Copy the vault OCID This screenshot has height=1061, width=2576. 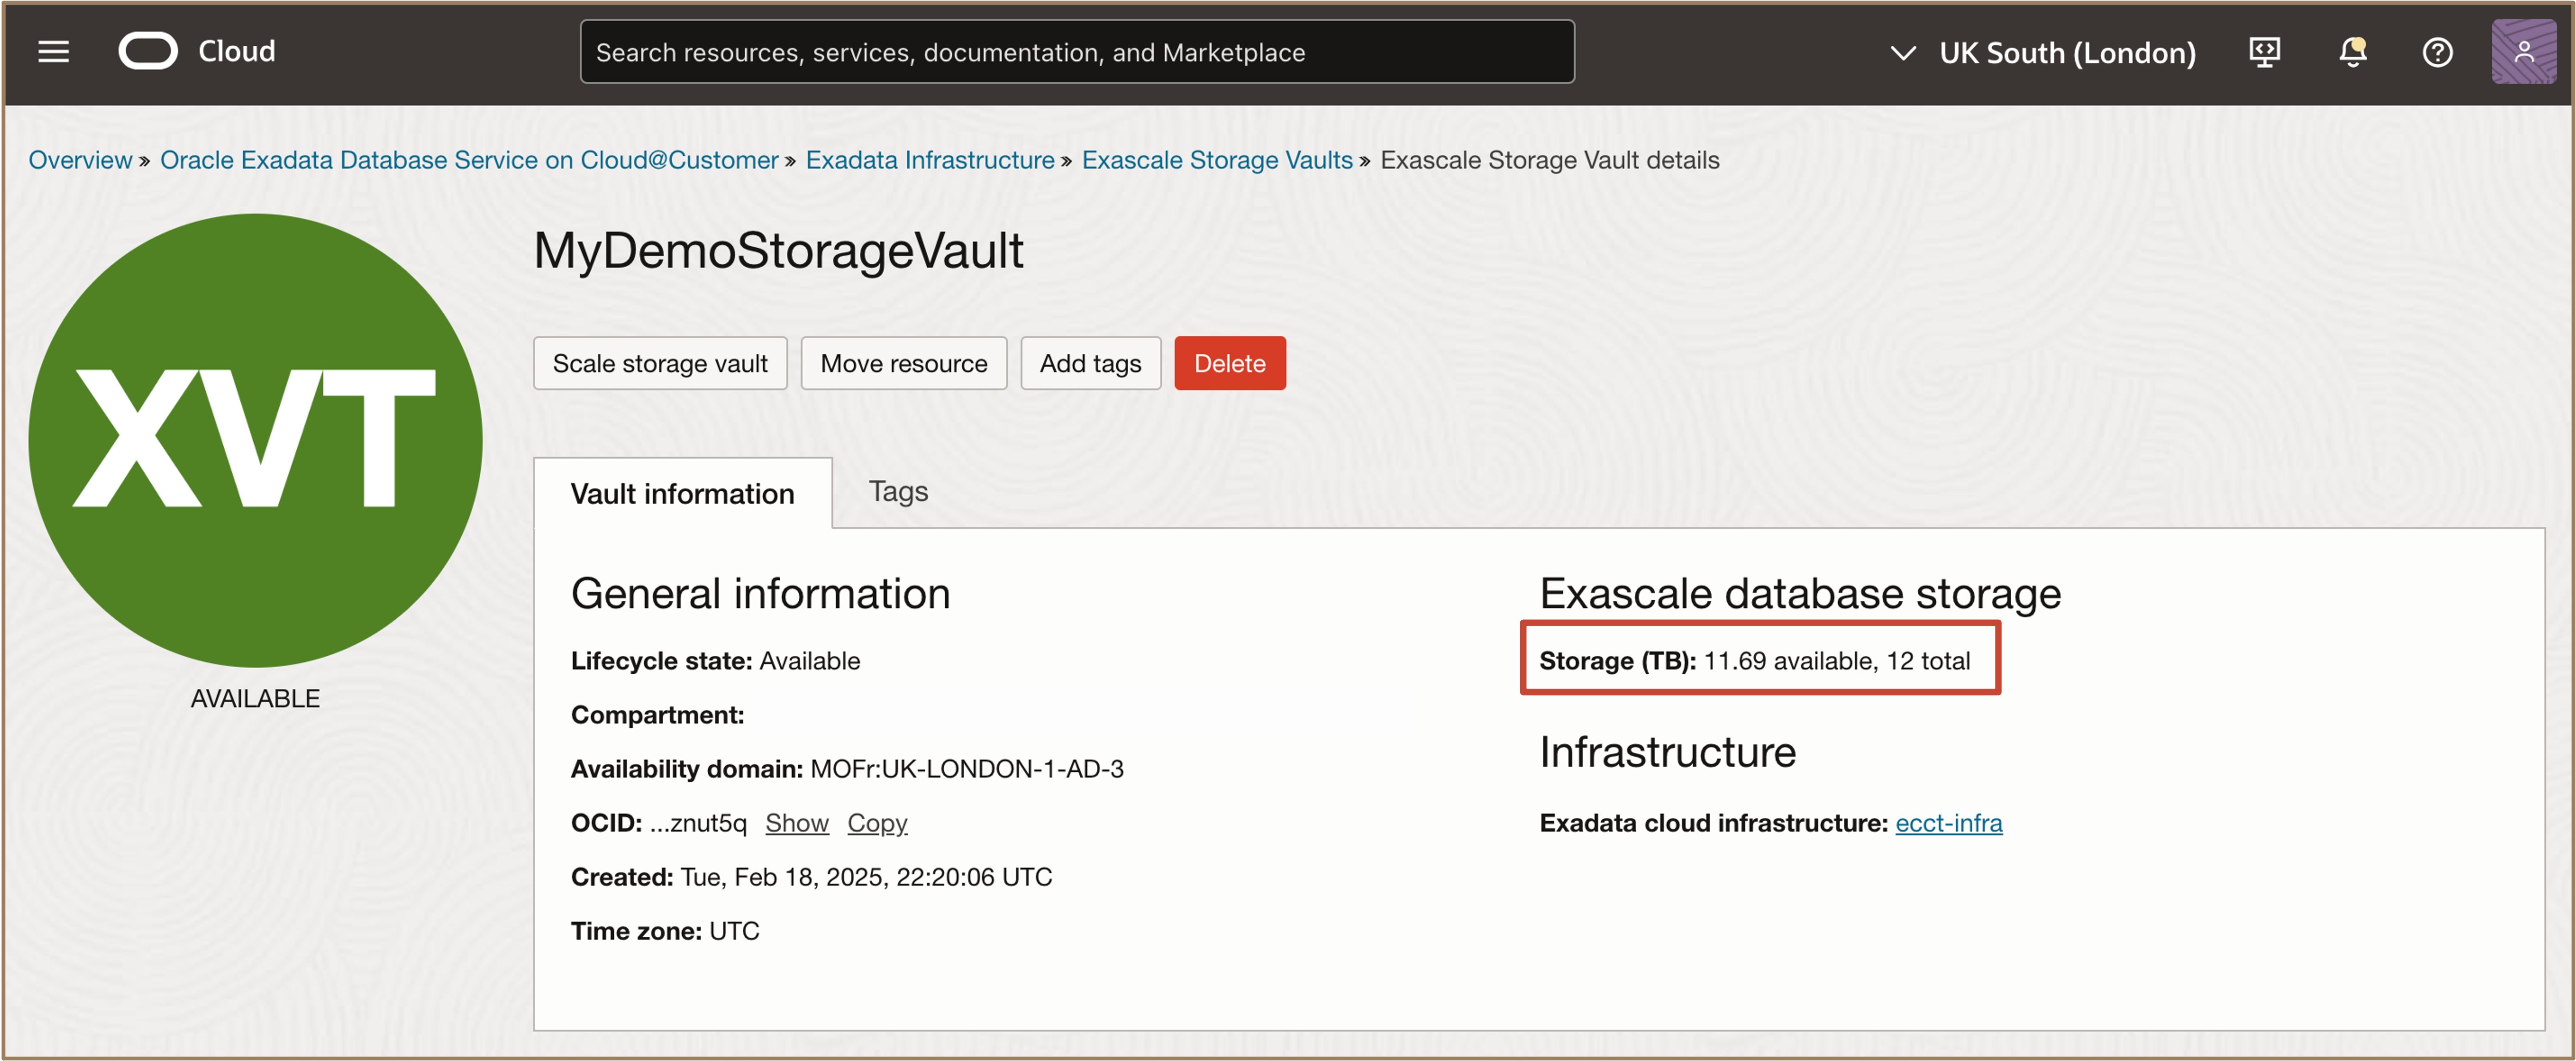pyautogui.click(x=877, y=822)
